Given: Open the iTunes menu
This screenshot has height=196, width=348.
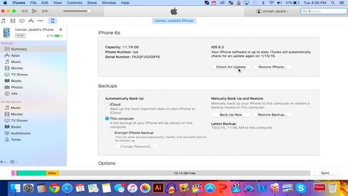Looking at the screenshot, I should click(x=18, y=3).
